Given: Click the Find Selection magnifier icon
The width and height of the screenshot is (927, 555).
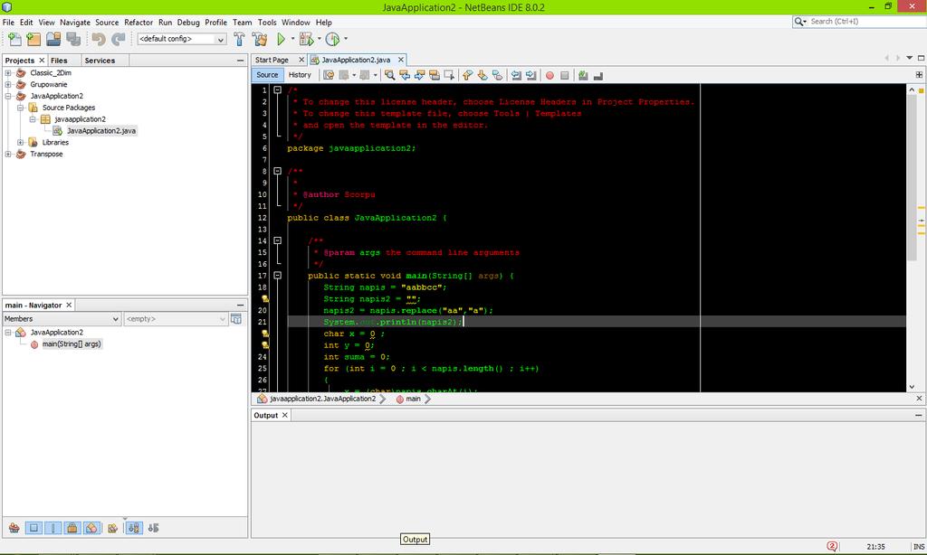Looking at the screenshot, I should click(389, 75).
